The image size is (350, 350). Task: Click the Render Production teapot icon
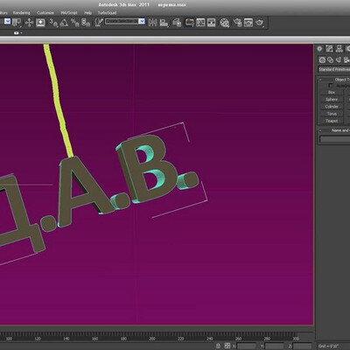pyautogui.click(x=259, y=23)
